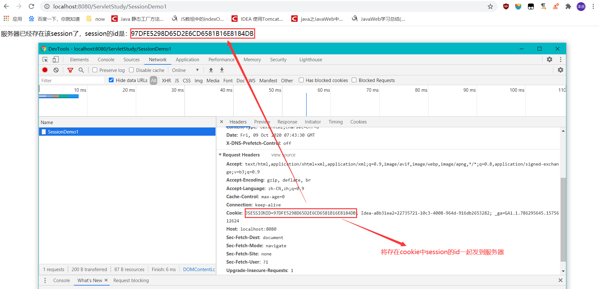The height and width of the screenshot is (289, 599).
Task: Open DevTools customize three-dot menu
Action: (x=561, y=59)
